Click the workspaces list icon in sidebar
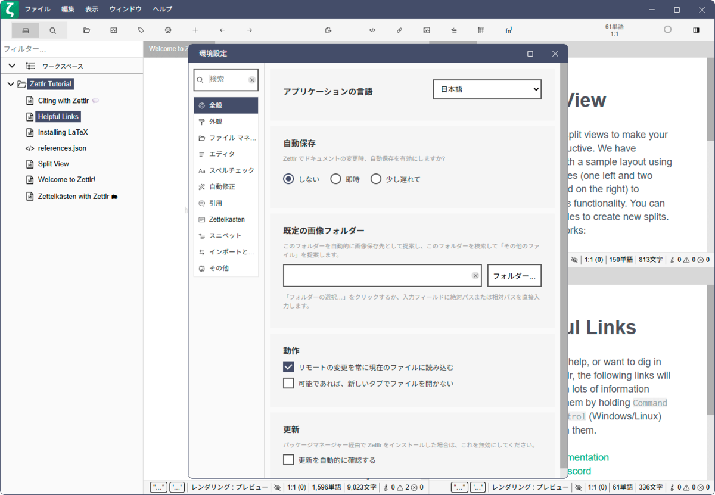Viewport: 715px width, 495px height. [30, 66]
